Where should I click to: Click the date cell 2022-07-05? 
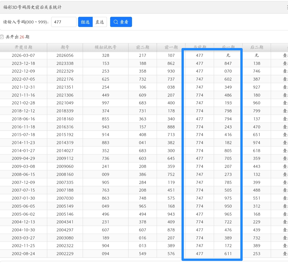click(23, 79)
